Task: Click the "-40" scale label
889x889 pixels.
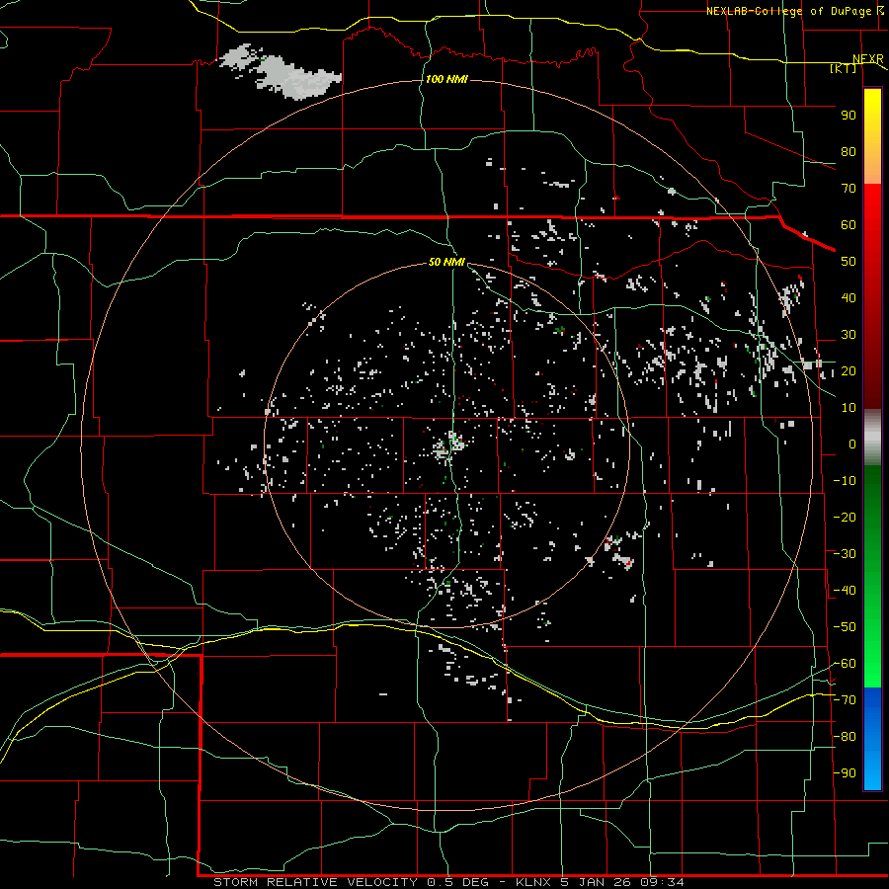Action: tap(845, 591)
